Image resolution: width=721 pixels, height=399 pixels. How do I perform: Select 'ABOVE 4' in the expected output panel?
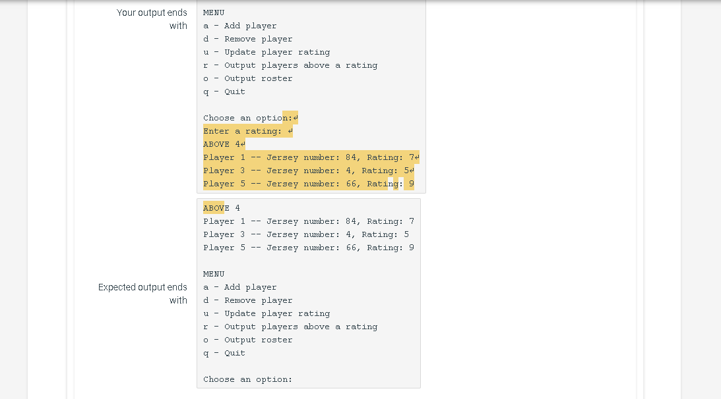click(221, 208)
